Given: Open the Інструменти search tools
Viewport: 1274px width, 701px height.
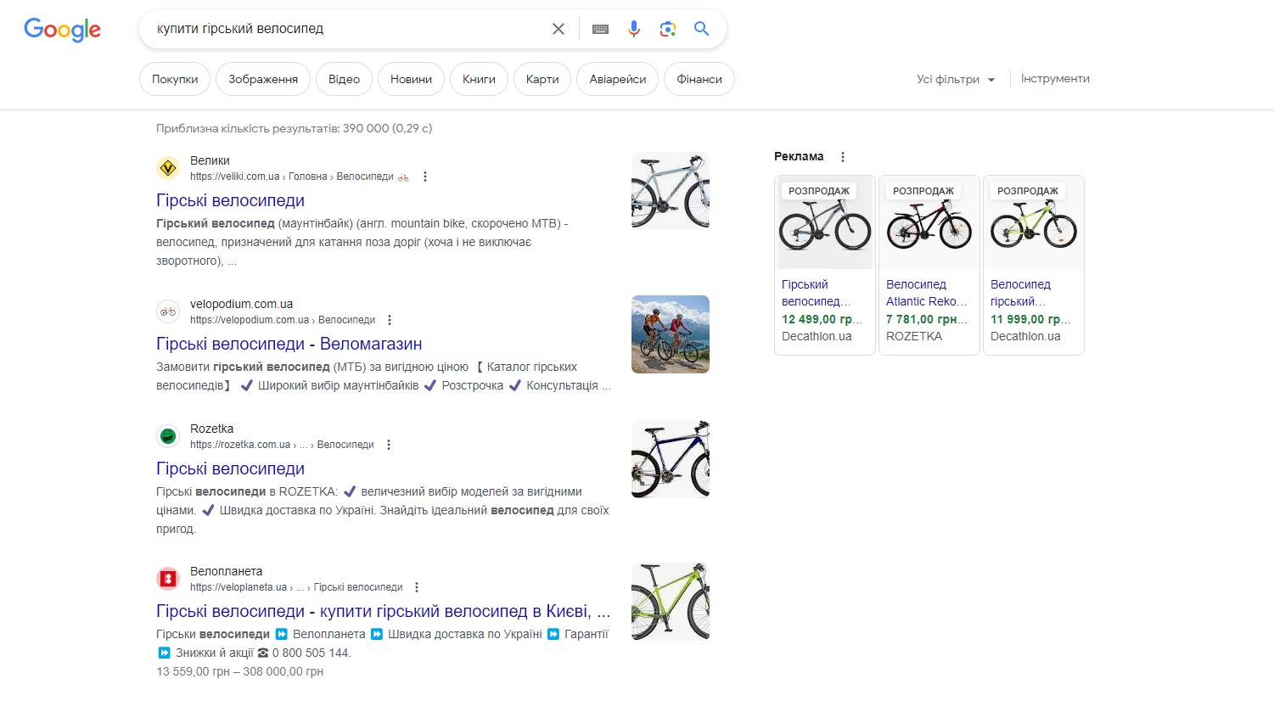Looking at the screenshot, I should 1055,79.
